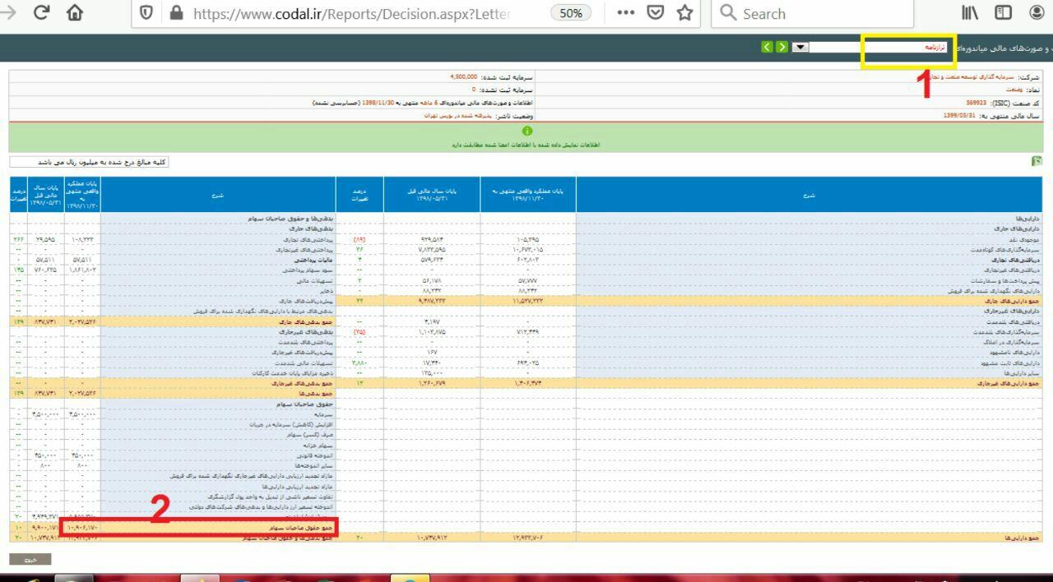Viewport: 1053px width, 582px height.
Task: Click the symbol link next to نماد
Action: pos(1013,89)
